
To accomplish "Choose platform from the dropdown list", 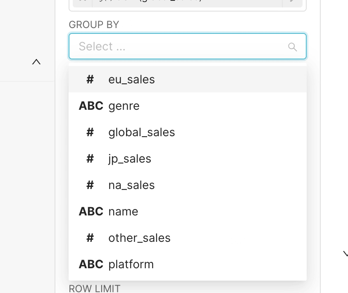I will 131,264.
